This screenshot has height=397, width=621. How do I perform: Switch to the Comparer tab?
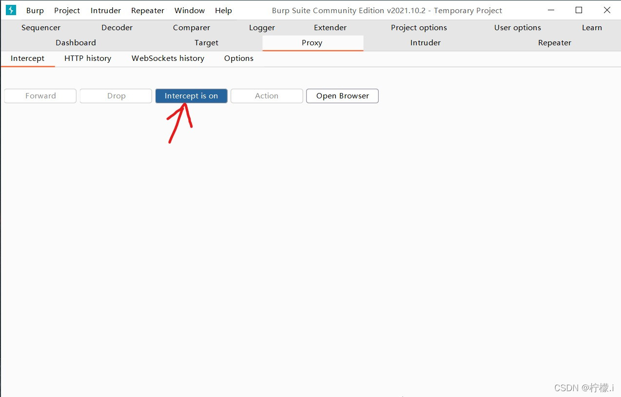tap(192, 28)
